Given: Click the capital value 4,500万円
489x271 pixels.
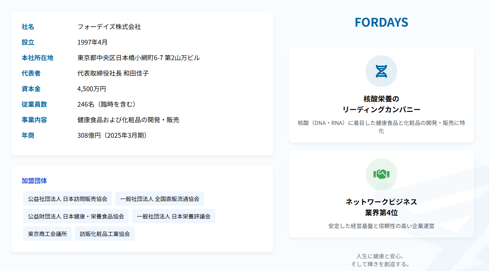Looking at the screenshot, I should pos(92,89).
